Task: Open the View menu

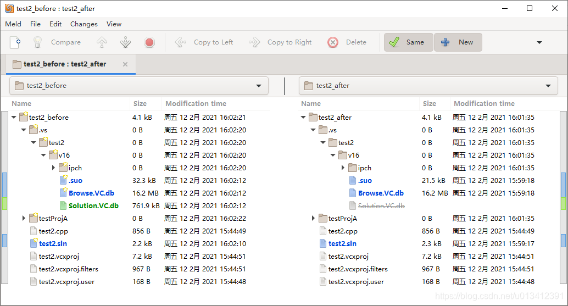Action: [114, 24]
